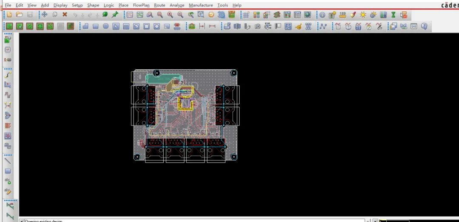The width and height of the screenshot is (459, 222).
Task: Click the Add Text abc icon
Action: click(8, 181)
